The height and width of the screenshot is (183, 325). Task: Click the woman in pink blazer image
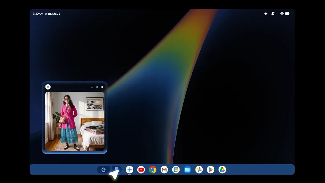coord(75,121)
